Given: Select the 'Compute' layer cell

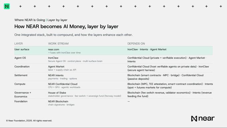Looking at the screenshot, I should tap(20, 84).
